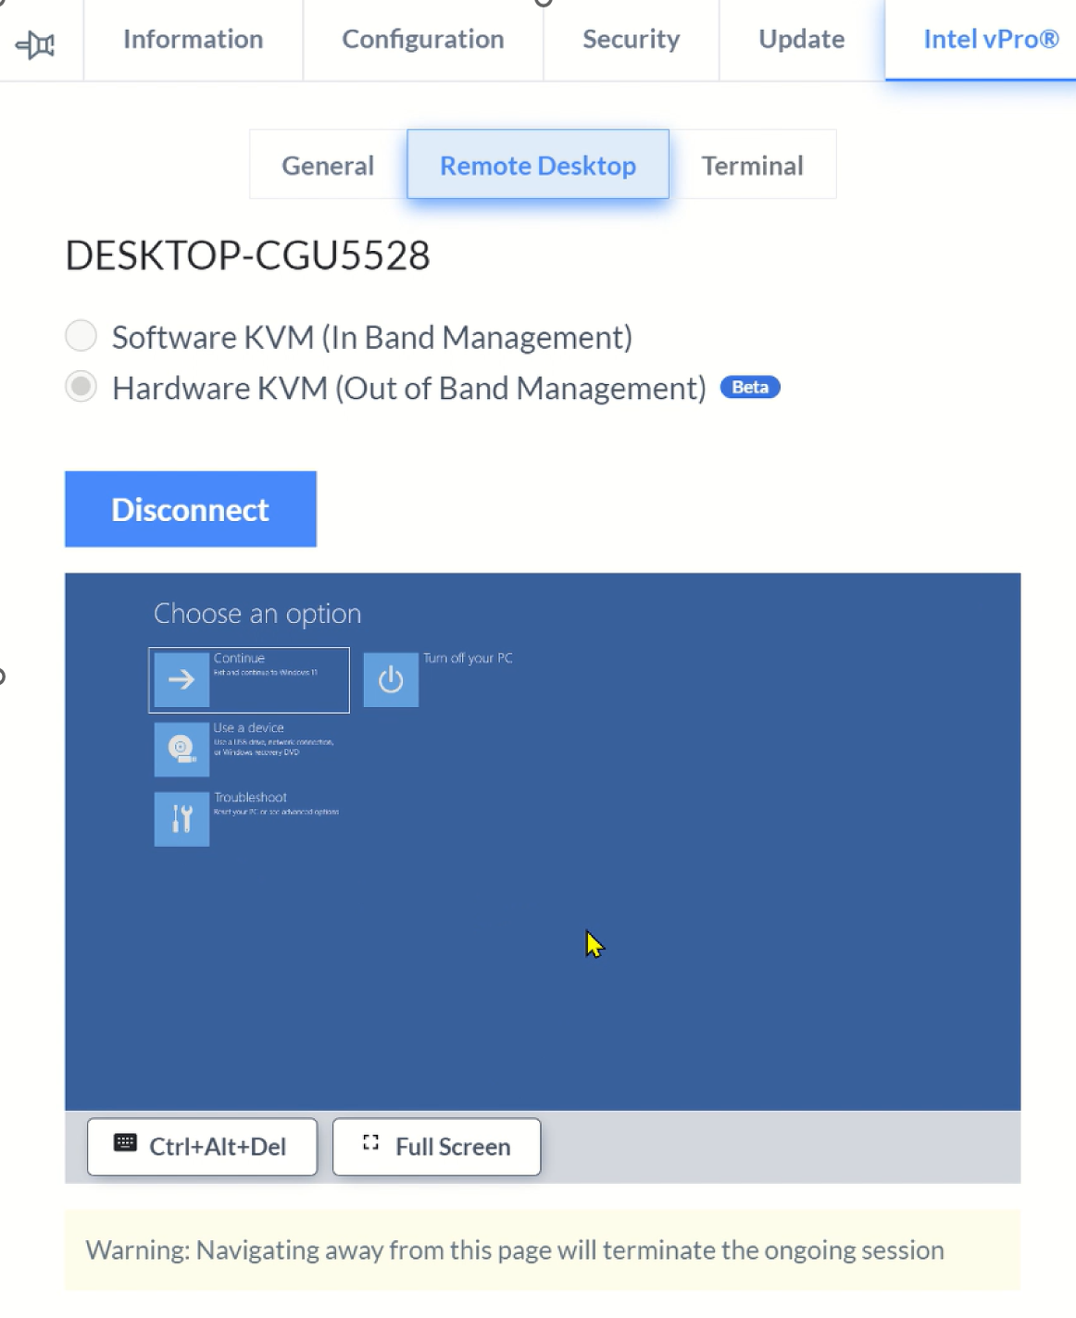Image resolution: width=1076 pixels, height=1318 pixels.
Task: Click the power icon under Turn off your PC
Action: [390, 679]
